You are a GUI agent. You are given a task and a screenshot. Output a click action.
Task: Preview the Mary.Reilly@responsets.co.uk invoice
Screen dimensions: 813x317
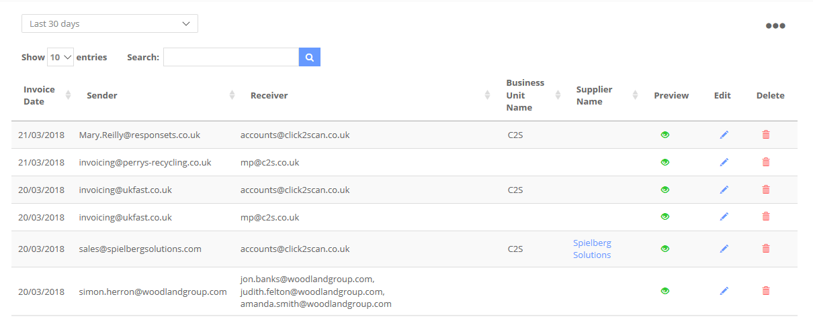tap(665, 135)
